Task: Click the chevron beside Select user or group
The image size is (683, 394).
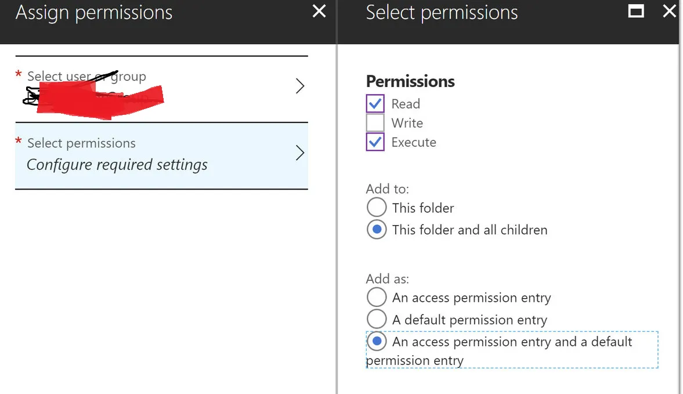Action: point(300,86)
